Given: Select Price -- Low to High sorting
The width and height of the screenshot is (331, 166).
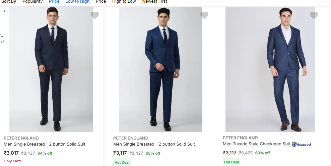Looking at the screenshot, I should point(69,2).
